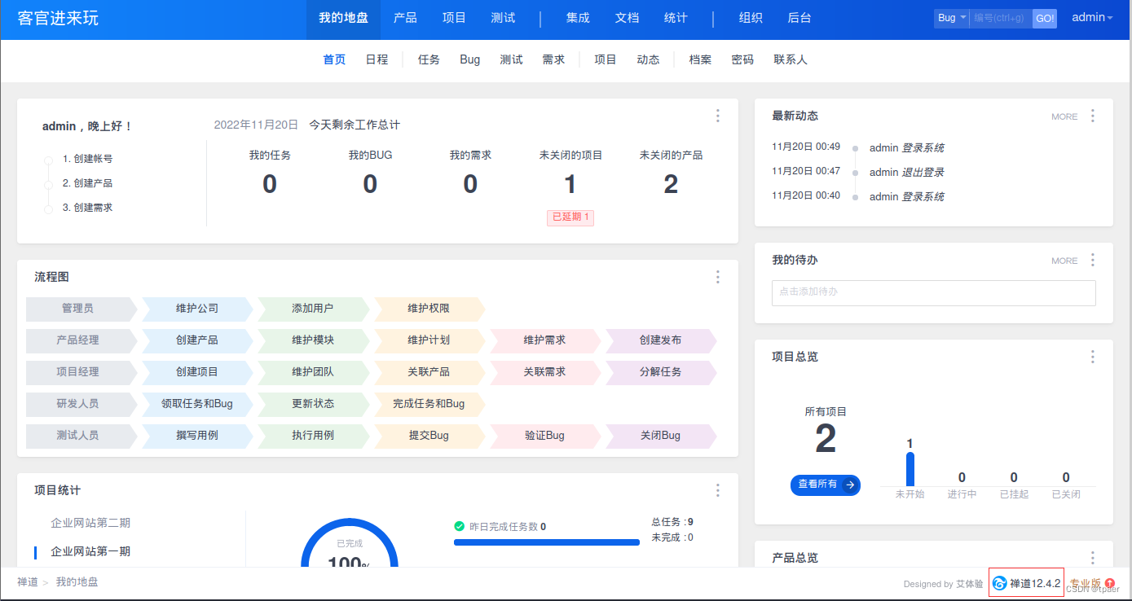Viewport: 1132px width, 601px height.
Task: Select 企业网站第二期 in project stats
Action: tap(90, 523)
